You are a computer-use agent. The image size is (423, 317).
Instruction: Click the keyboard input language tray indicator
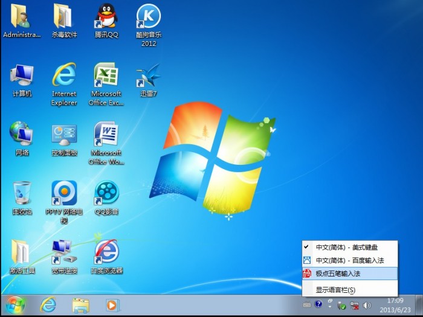(308, 305)
